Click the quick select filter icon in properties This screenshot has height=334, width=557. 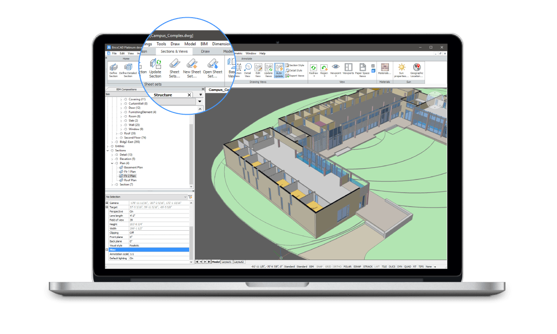(191, 197)
